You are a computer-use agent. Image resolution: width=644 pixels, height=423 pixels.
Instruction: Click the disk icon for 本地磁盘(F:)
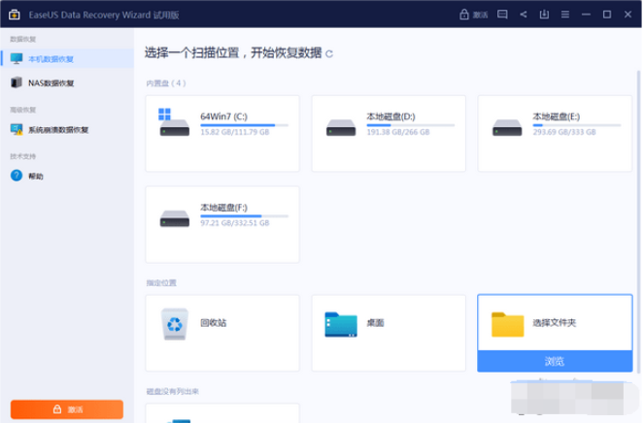[x=175, y=218]
